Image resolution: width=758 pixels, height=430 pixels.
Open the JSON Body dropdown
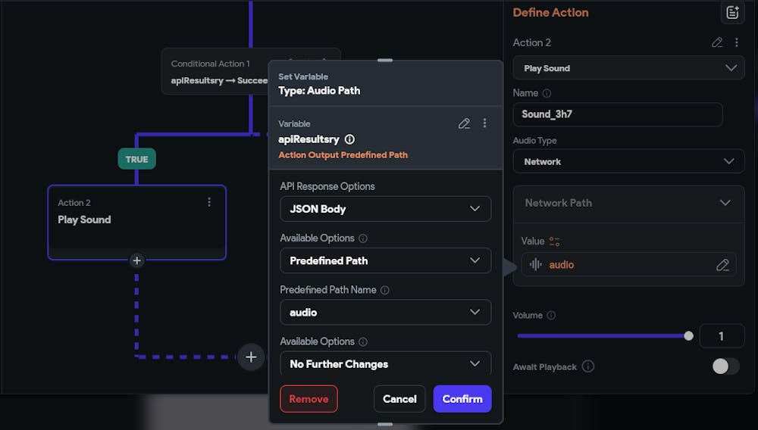(385, 209)
